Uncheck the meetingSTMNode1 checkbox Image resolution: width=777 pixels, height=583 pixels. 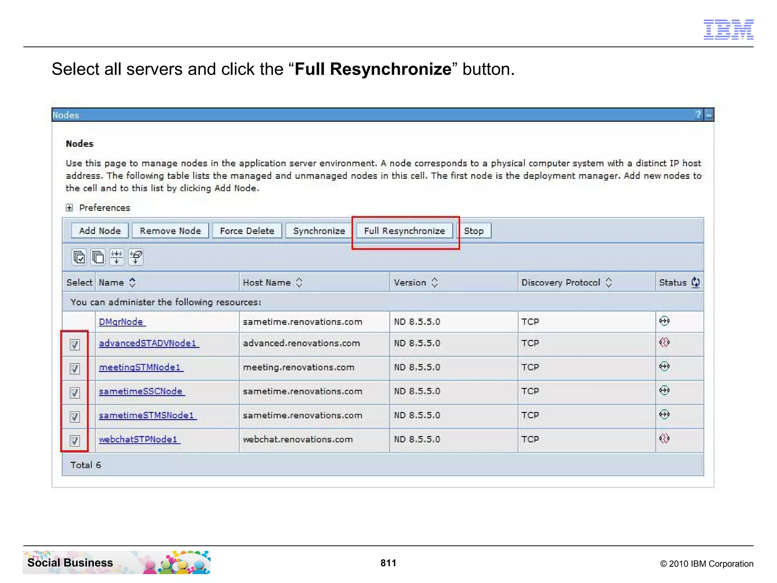click(75, 369)
